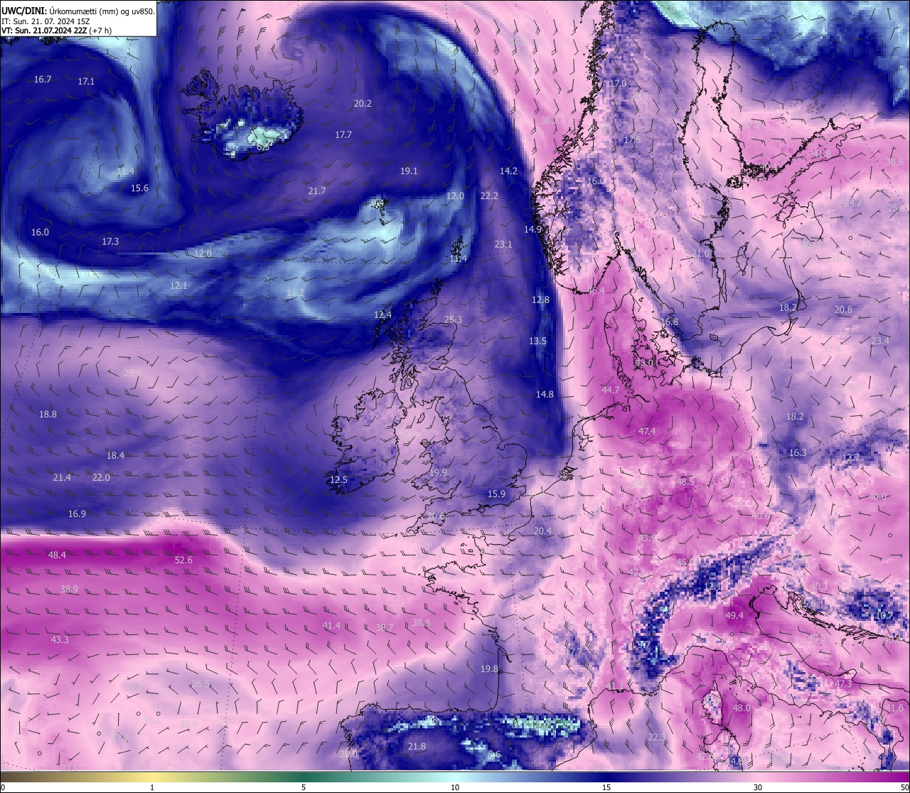Select the value 17.1 near the top-left

[x=86, y=82]
